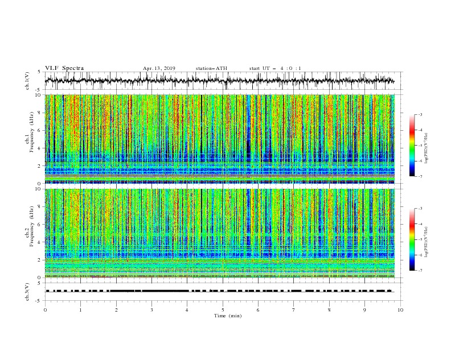Click inside the ch.1 spectrogram panel
Image resolution: width=451 pixels, height=348 pixels.
(x=219, y=139)
